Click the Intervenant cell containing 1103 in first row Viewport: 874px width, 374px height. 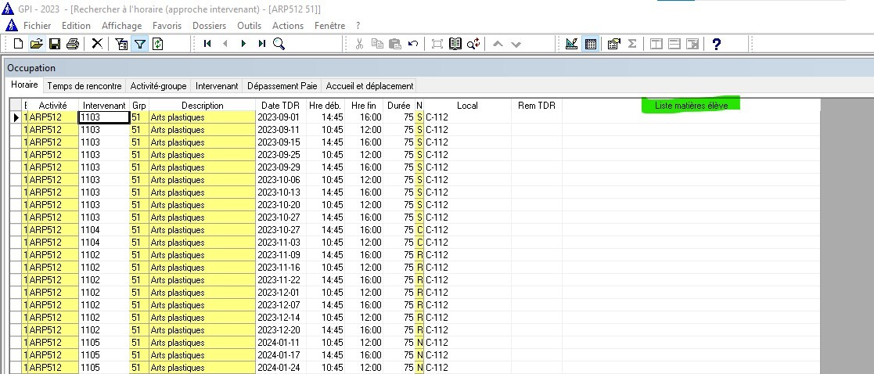pos(103,117)
